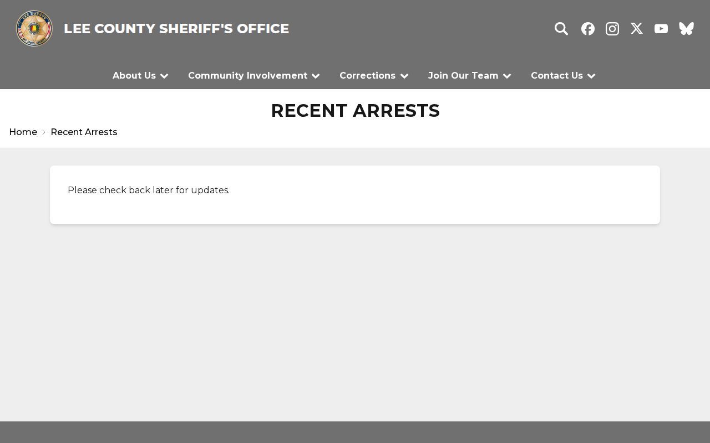Screen dimensions: 710x443
Task: Open the Corrections menu
Action: 367,75
